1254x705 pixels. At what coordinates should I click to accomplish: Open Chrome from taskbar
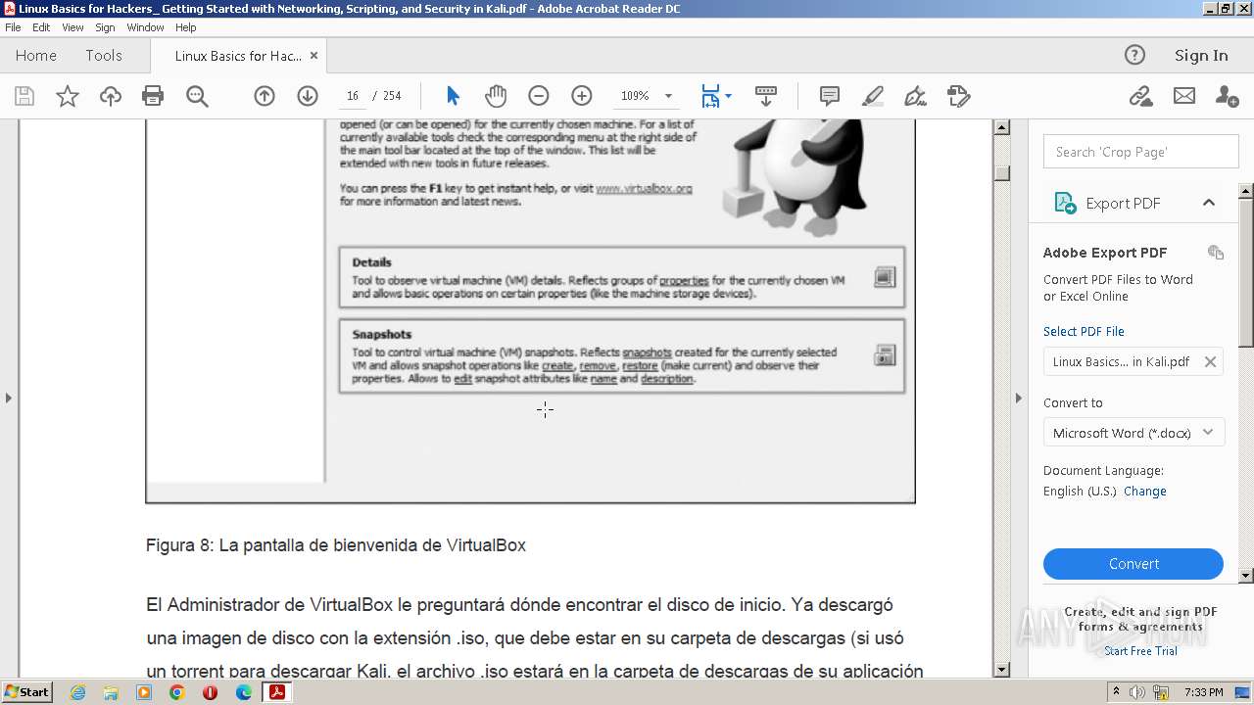176,692
